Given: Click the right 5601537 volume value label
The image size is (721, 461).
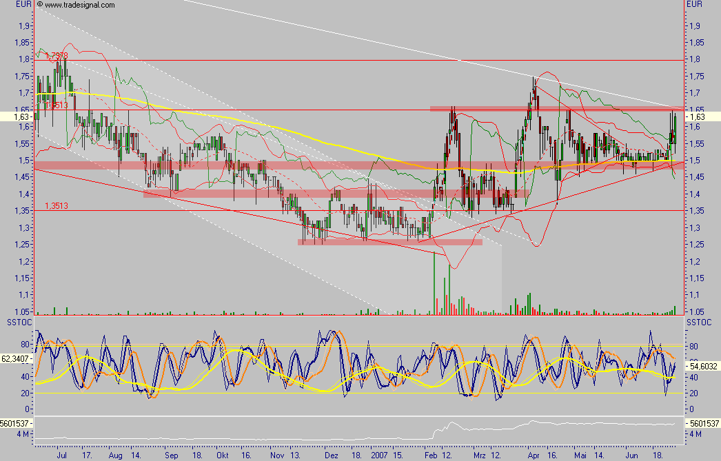Looking at the screenshot, I should click(x=703, y=423).
